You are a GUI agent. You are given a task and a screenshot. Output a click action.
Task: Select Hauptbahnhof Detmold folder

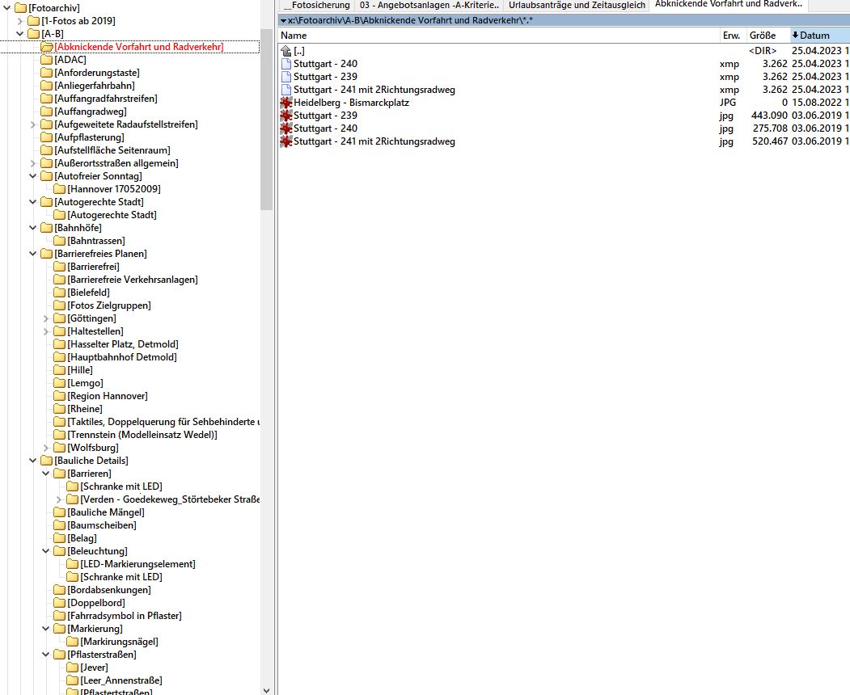coord(122,357)
